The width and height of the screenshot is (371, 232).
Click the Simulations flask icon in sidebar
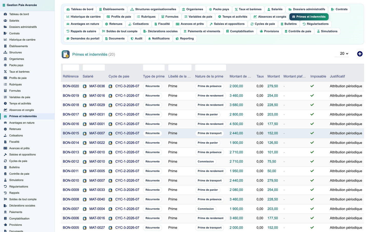(x=5, y=180)
